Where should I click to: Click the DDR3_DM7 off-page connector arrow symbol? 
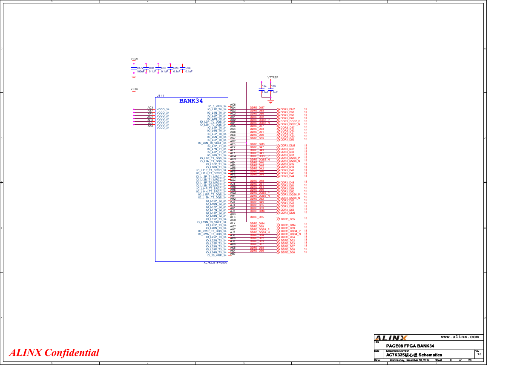pos(278,109)
